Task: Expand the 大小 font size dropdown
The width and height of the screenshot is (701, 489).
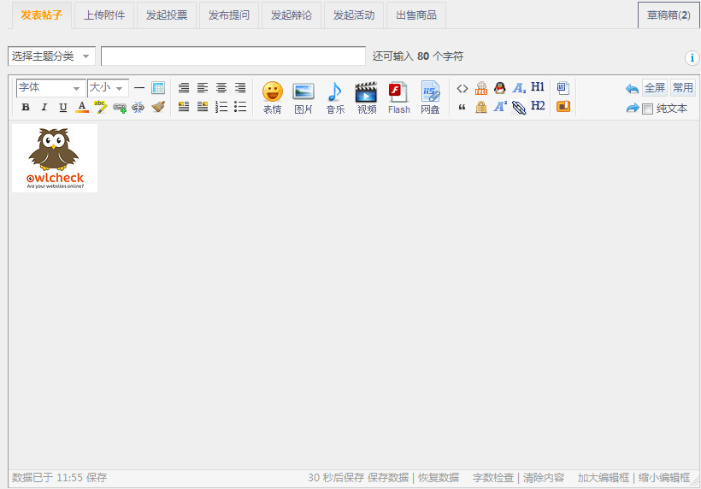Action: click(108, 88)
